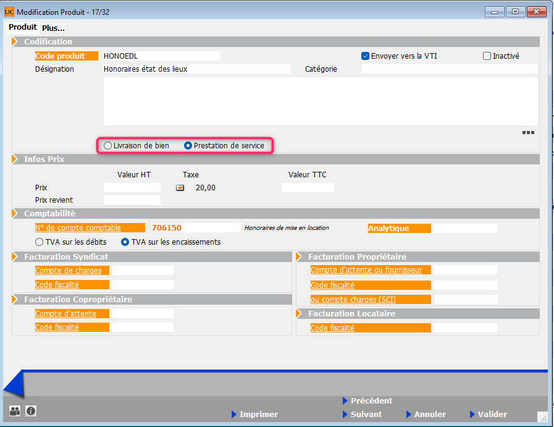Click the large blue triangle at bottom left

pos(14,384)
